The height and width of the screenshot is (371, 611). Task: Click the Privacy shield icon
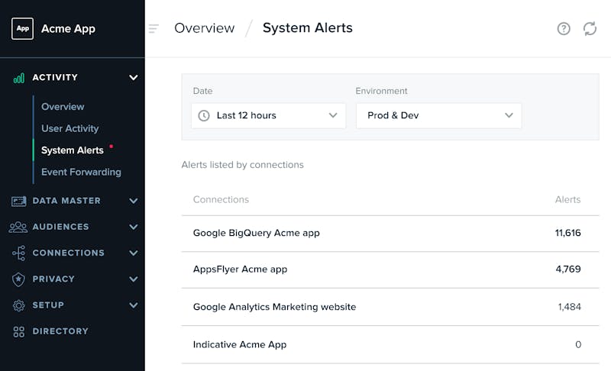pyautogui.click(x=18, y=279)
